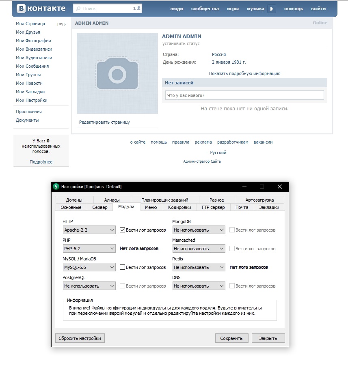The width and height of the screenshot is (348, 376).
Task: Open Мои Друзья in sidebar
Action: tap(28, 32)
